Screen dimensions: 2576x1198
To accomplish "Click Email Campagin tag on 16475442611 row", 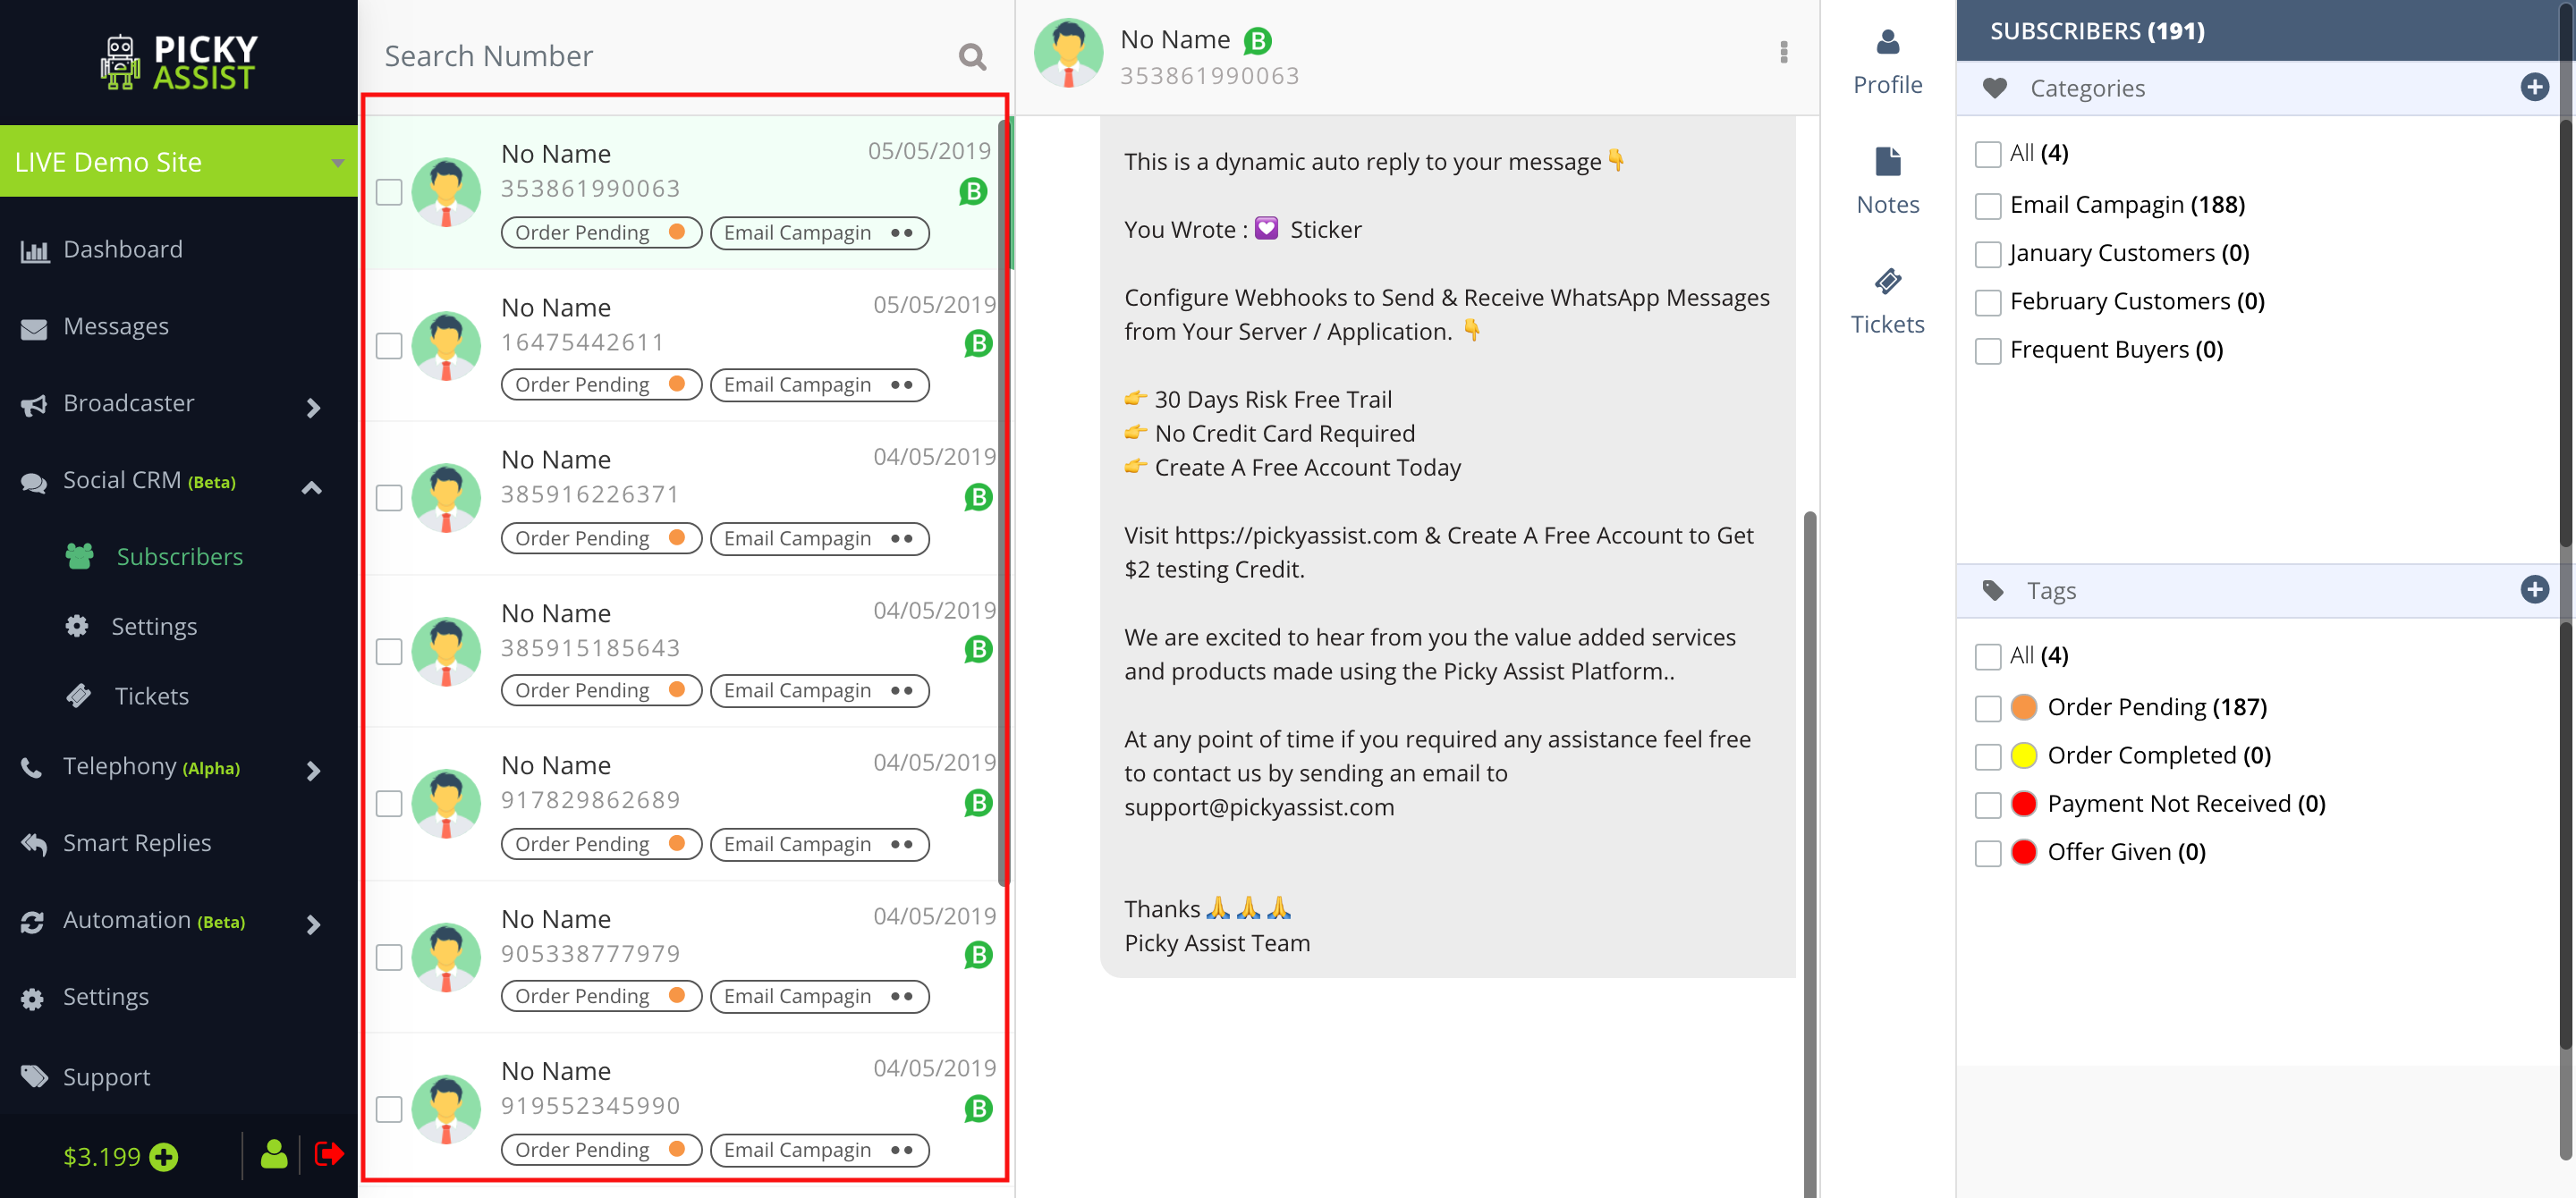I will pos(819,384).
